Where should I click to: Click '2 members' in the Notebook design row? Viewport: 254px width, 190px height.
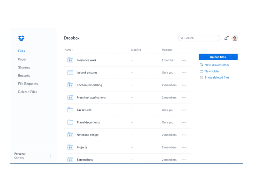click(x=169, y=135)
